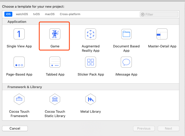Select the Cocoa Touch Static Library icon

55,99
